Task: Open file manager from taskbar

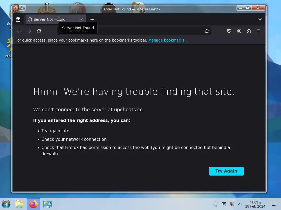Action: 19,204
